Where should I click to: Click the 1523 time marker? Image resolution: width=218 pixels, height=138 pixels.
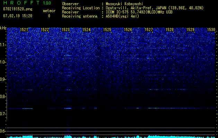tap(66, 30)
